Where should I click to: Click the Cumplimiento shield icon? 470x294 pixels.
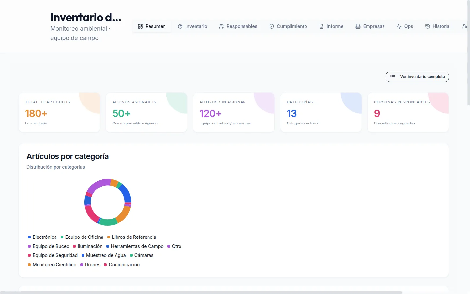pos(272,26)
